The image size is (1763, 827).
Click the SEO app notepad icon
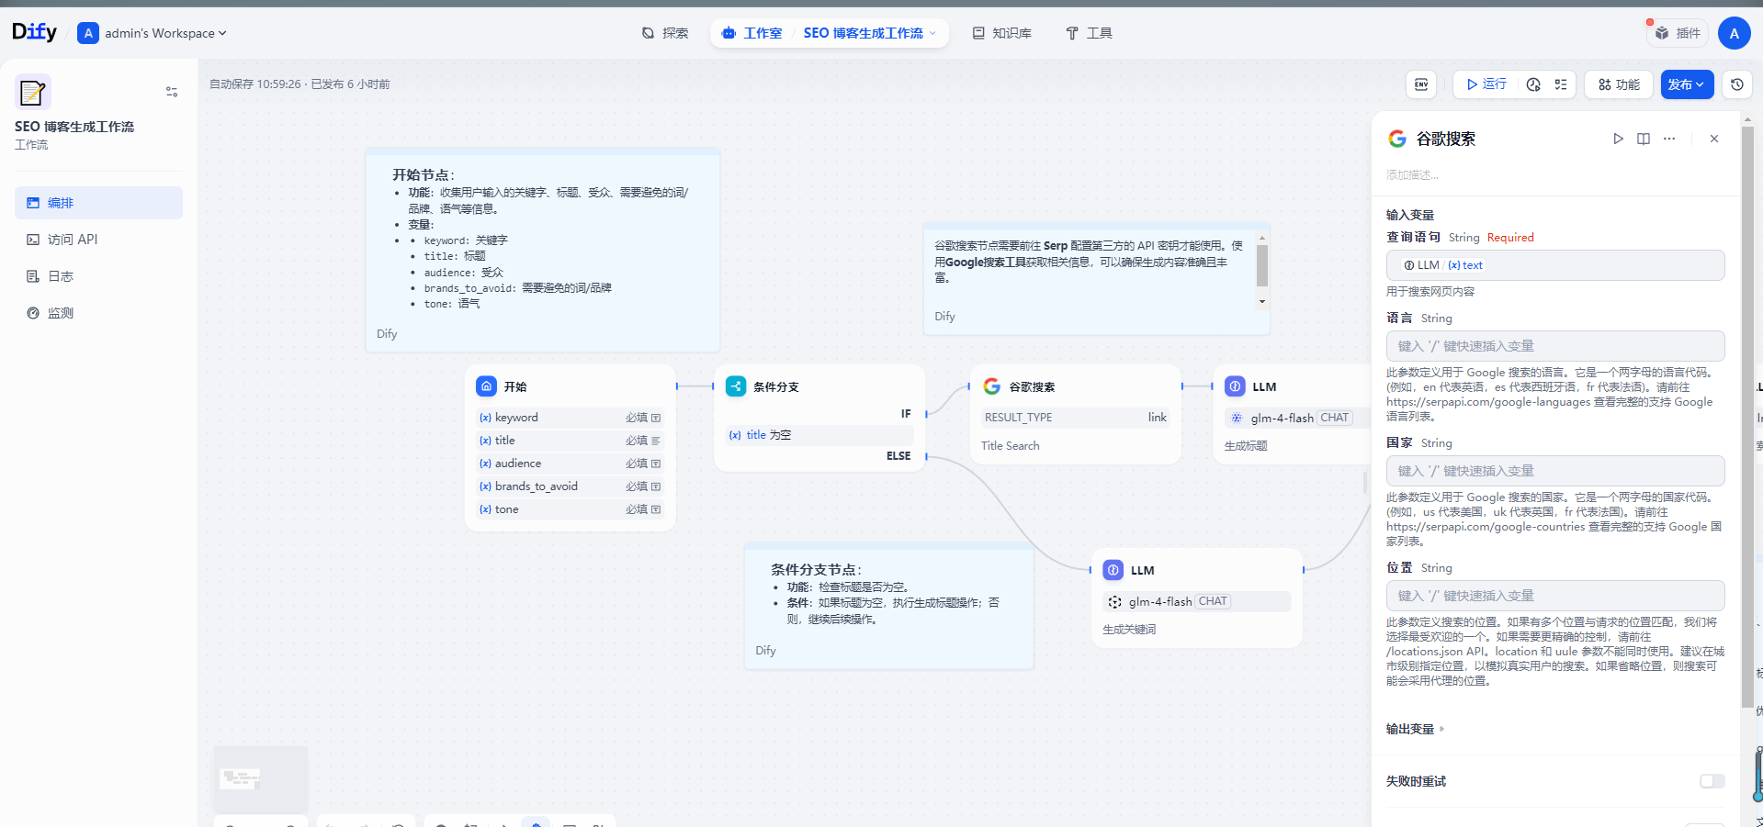pos(33,93)
